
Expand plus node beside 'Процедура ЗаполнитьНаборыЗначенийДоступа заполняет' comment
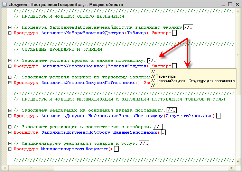click(x=10, y=27)
